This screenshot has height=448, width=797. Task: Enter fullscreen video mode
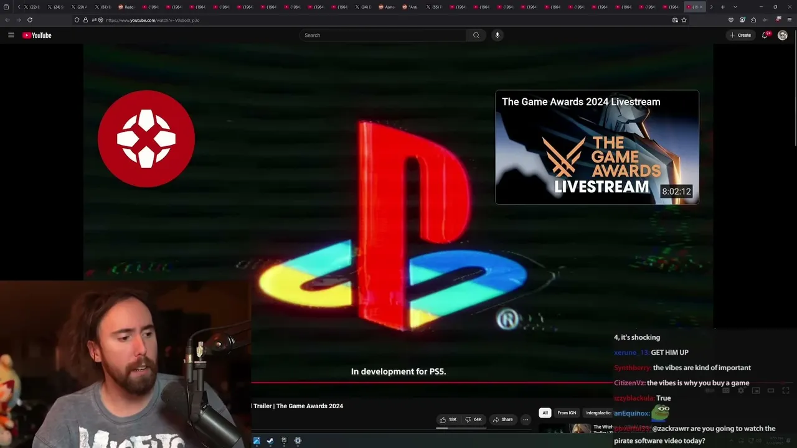(786, 390)
